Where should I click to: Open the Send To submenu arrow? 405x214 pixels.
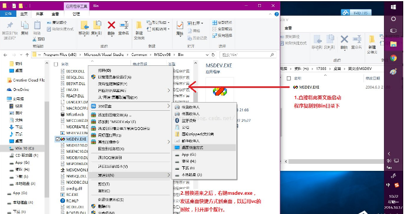point(169,175)
